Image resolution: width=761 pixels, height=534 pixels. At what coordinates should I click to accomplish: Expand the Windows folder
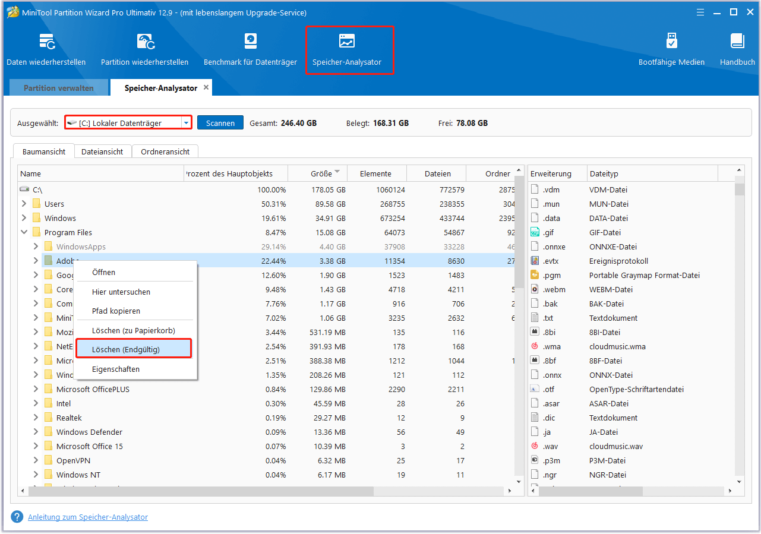24,218
